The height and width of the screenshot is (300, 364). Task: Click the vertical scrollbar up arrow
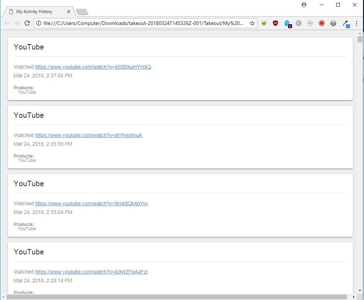coord(360,33)
